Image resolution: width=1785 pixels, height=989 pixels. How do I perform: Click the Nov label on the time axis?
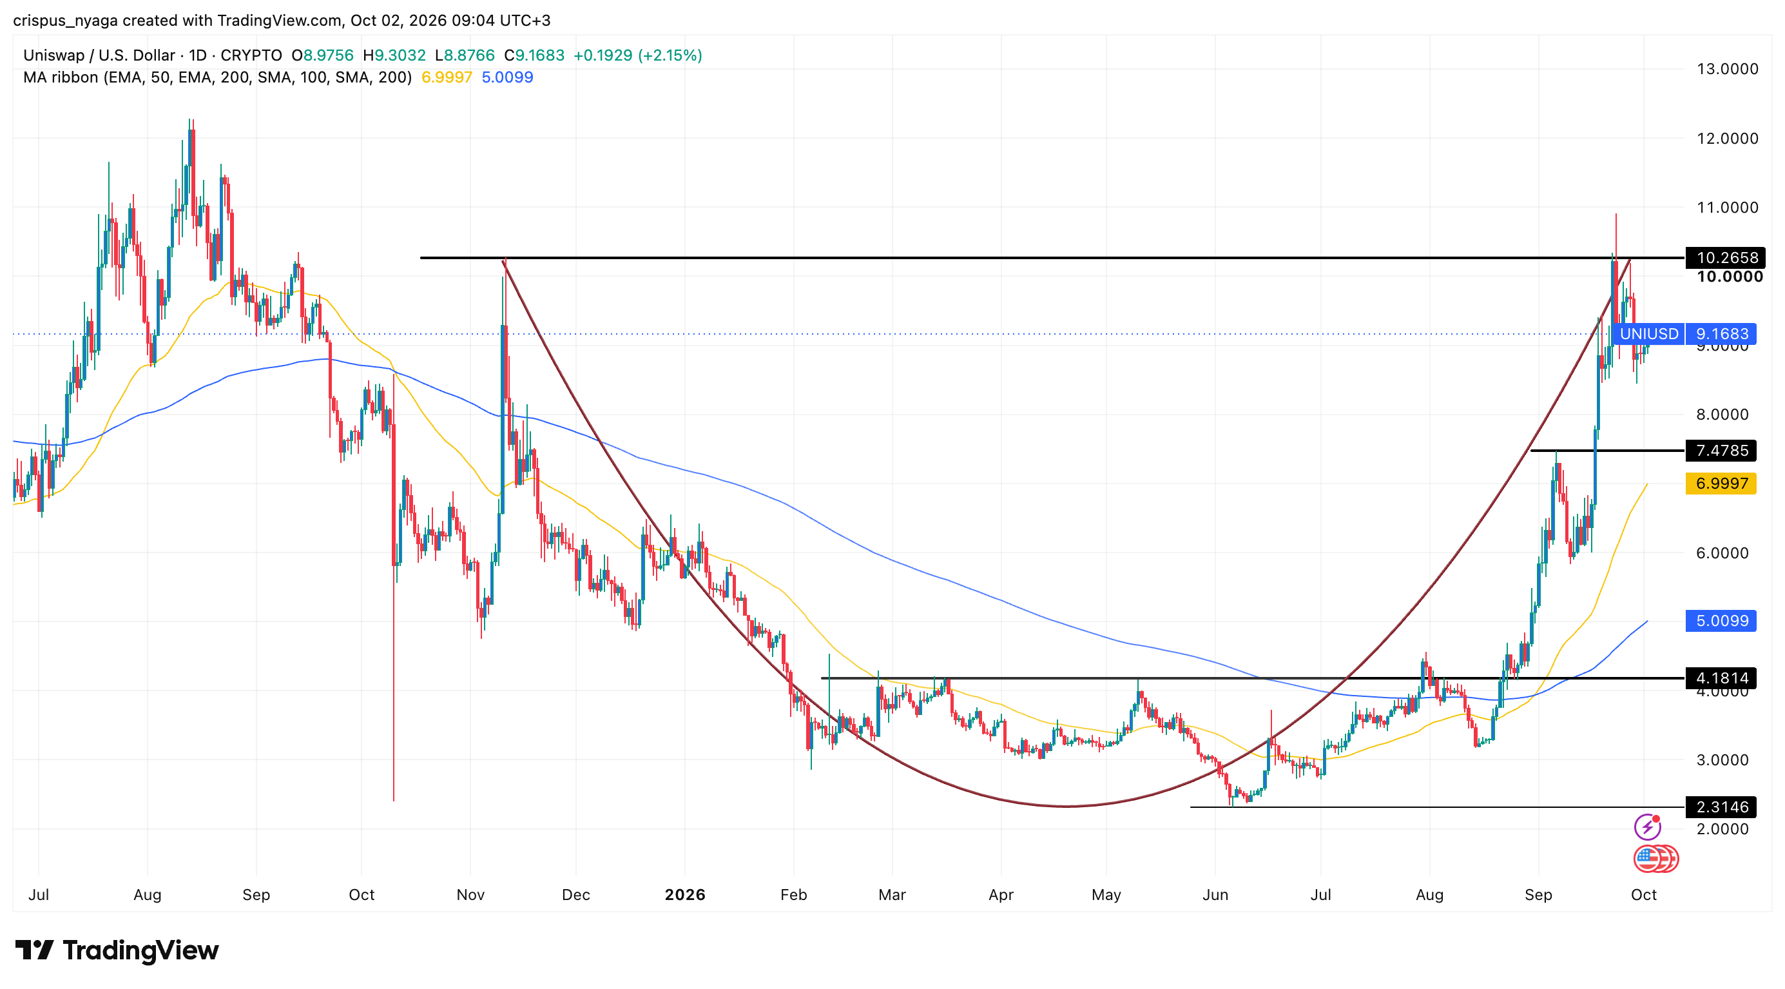tap(470, 895)
